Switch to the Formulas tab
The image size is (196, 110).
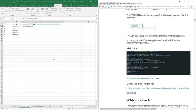(x=32, y=5)
